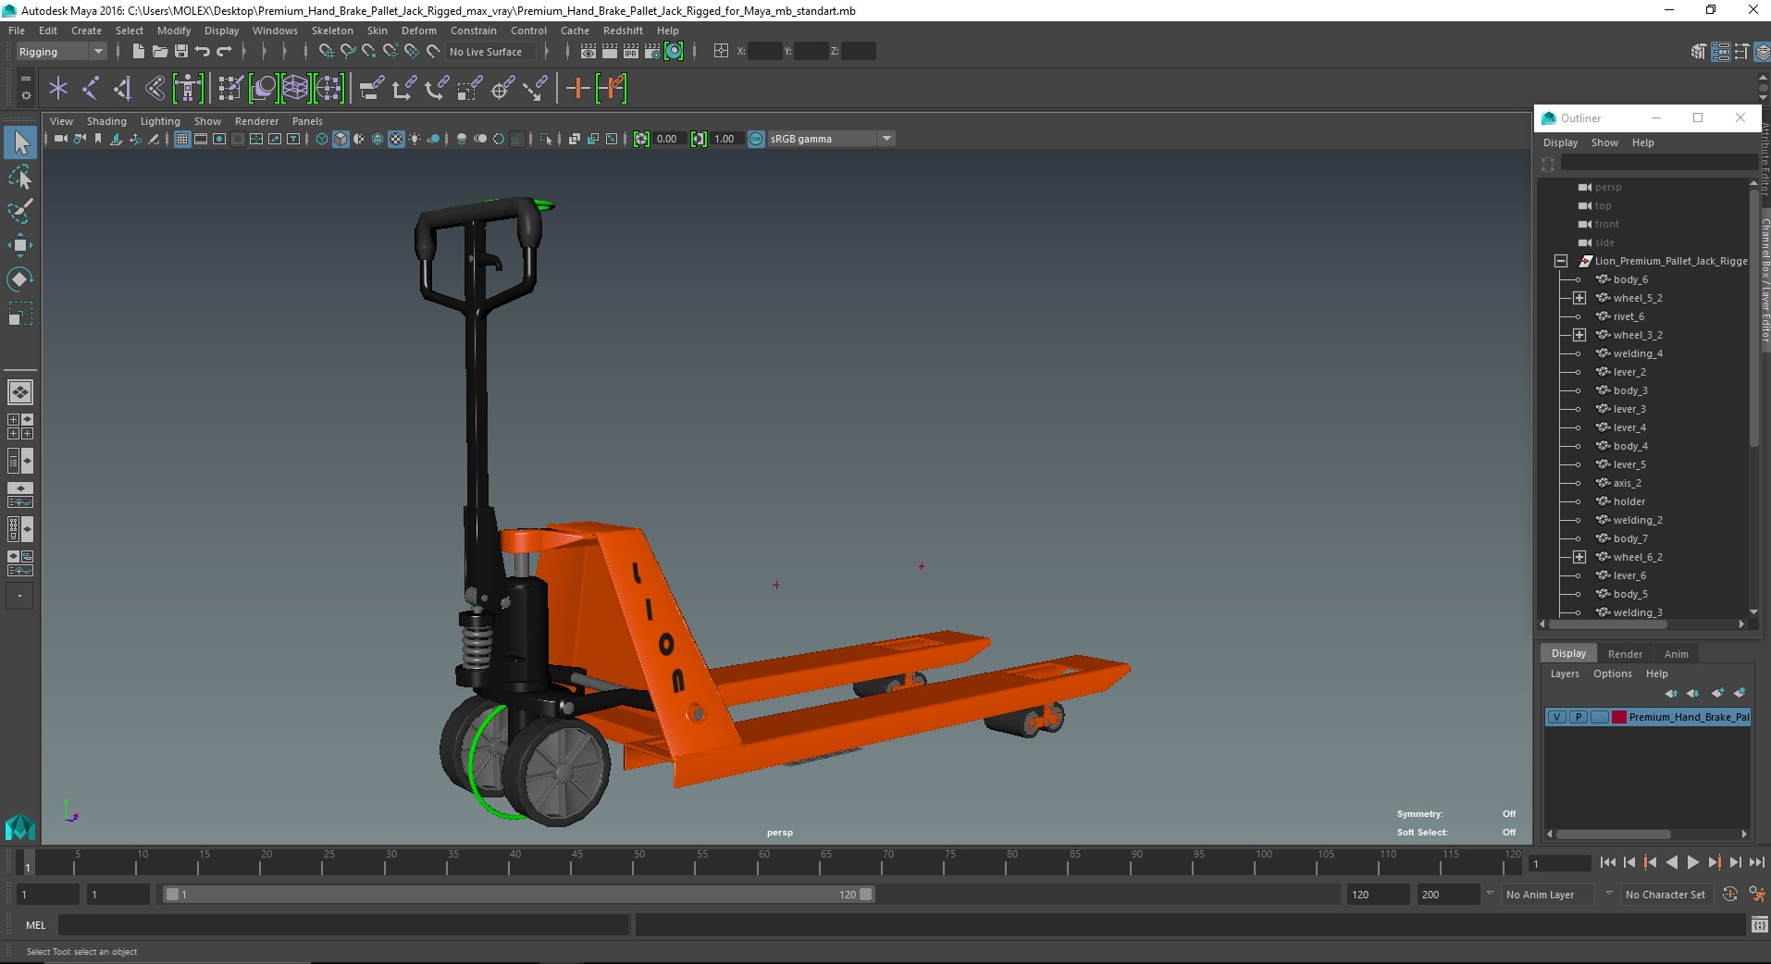1771x964 pixels.
Task: Click the IK Handle shelf icon
Action: coord(123,89)
